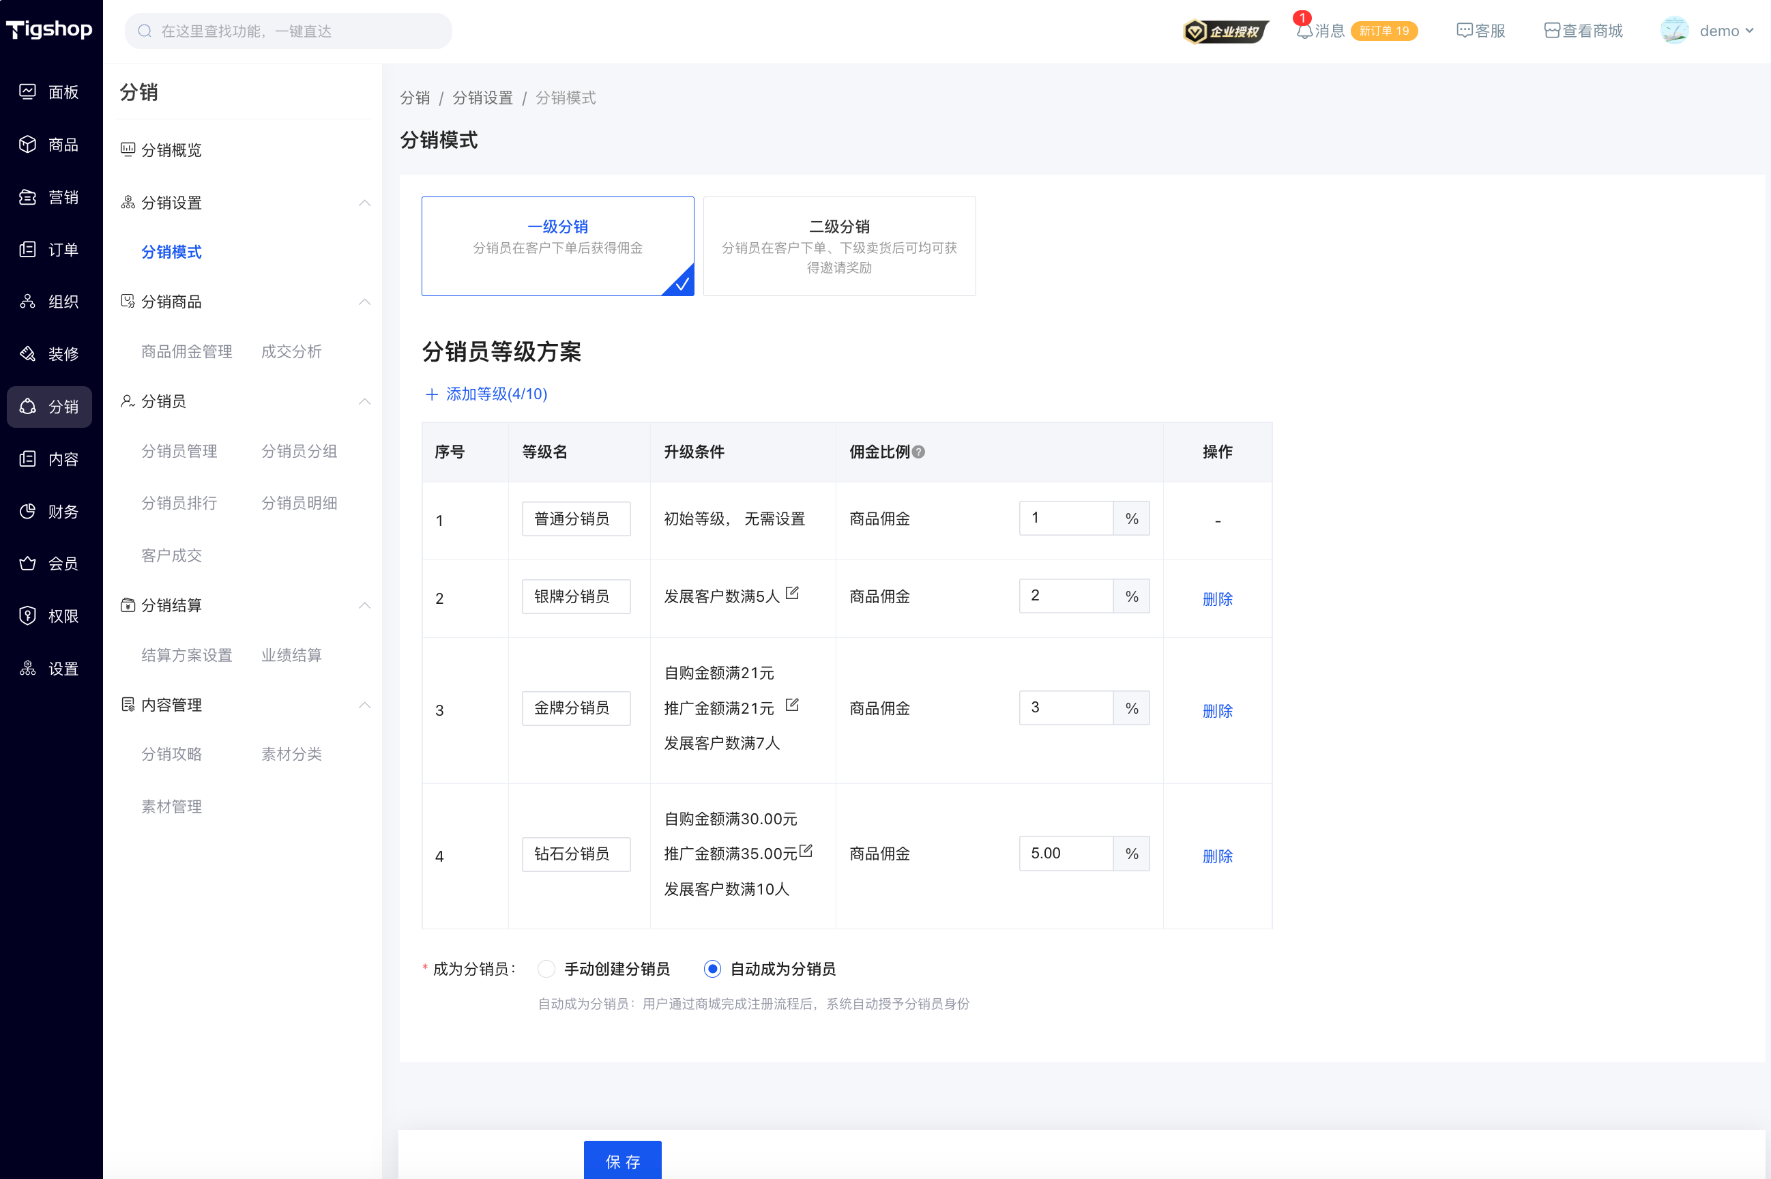
Task: Click the message bell icon
Action: click(x=1304, y=31)
